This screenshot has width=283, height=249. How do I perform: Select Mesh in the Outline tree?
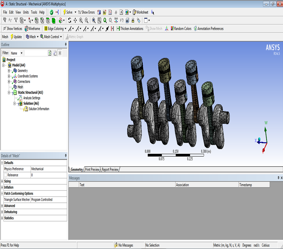(20, 87)
